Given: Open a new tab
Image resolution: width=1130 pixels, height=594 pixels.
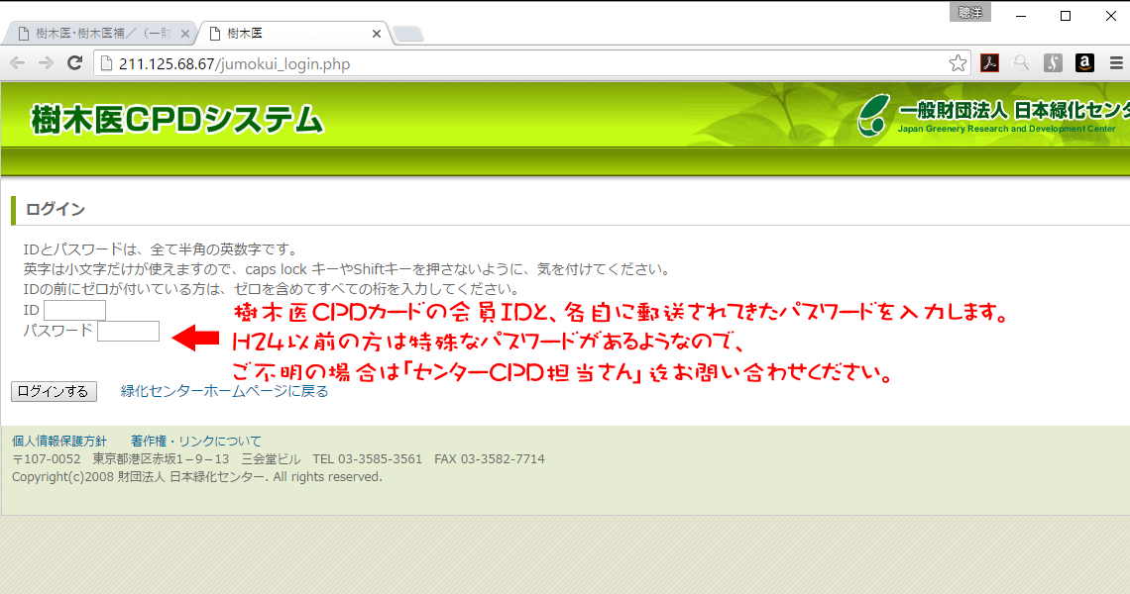Looking at the screenshot, I should pos(408,34).
